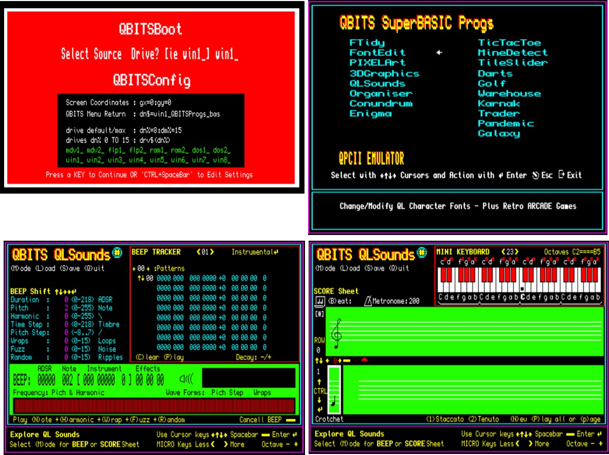Screen dimensions: 609x455
Task: Click (M)ode in the BEEP Tracker screen
Action: click(21, 269)
